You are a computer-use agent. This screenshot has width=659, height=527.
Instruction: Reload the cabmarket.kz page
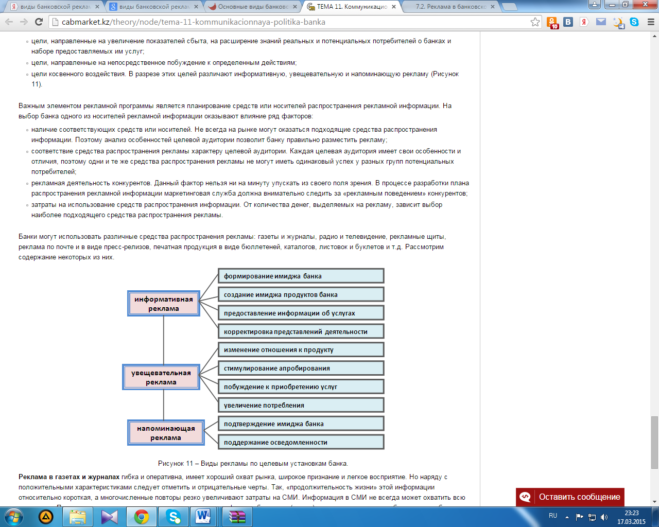click(x=39, y=22)
